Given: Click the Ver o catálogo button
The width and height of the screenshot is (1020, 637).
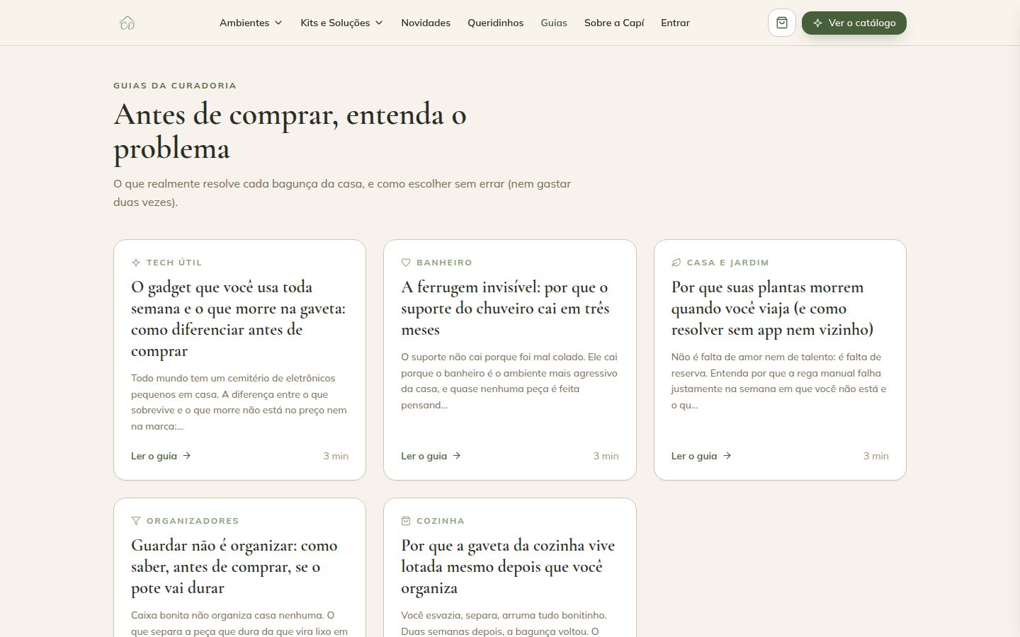Looking at the screenshot, I should pyautogui.click(x=854, y=23).
